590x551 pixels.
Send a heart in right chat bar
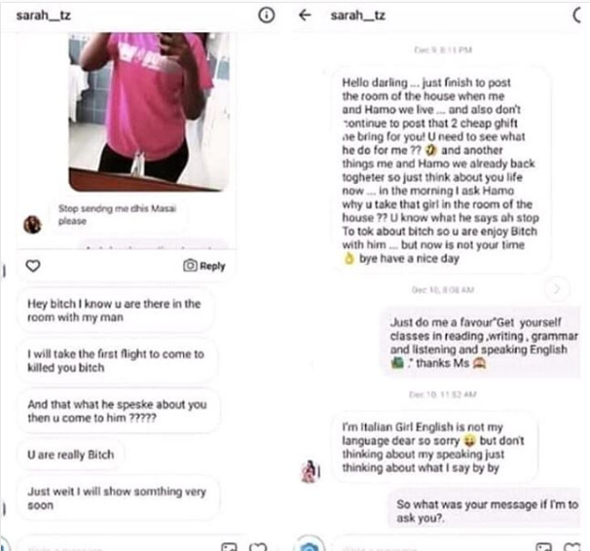click(572, 547)
